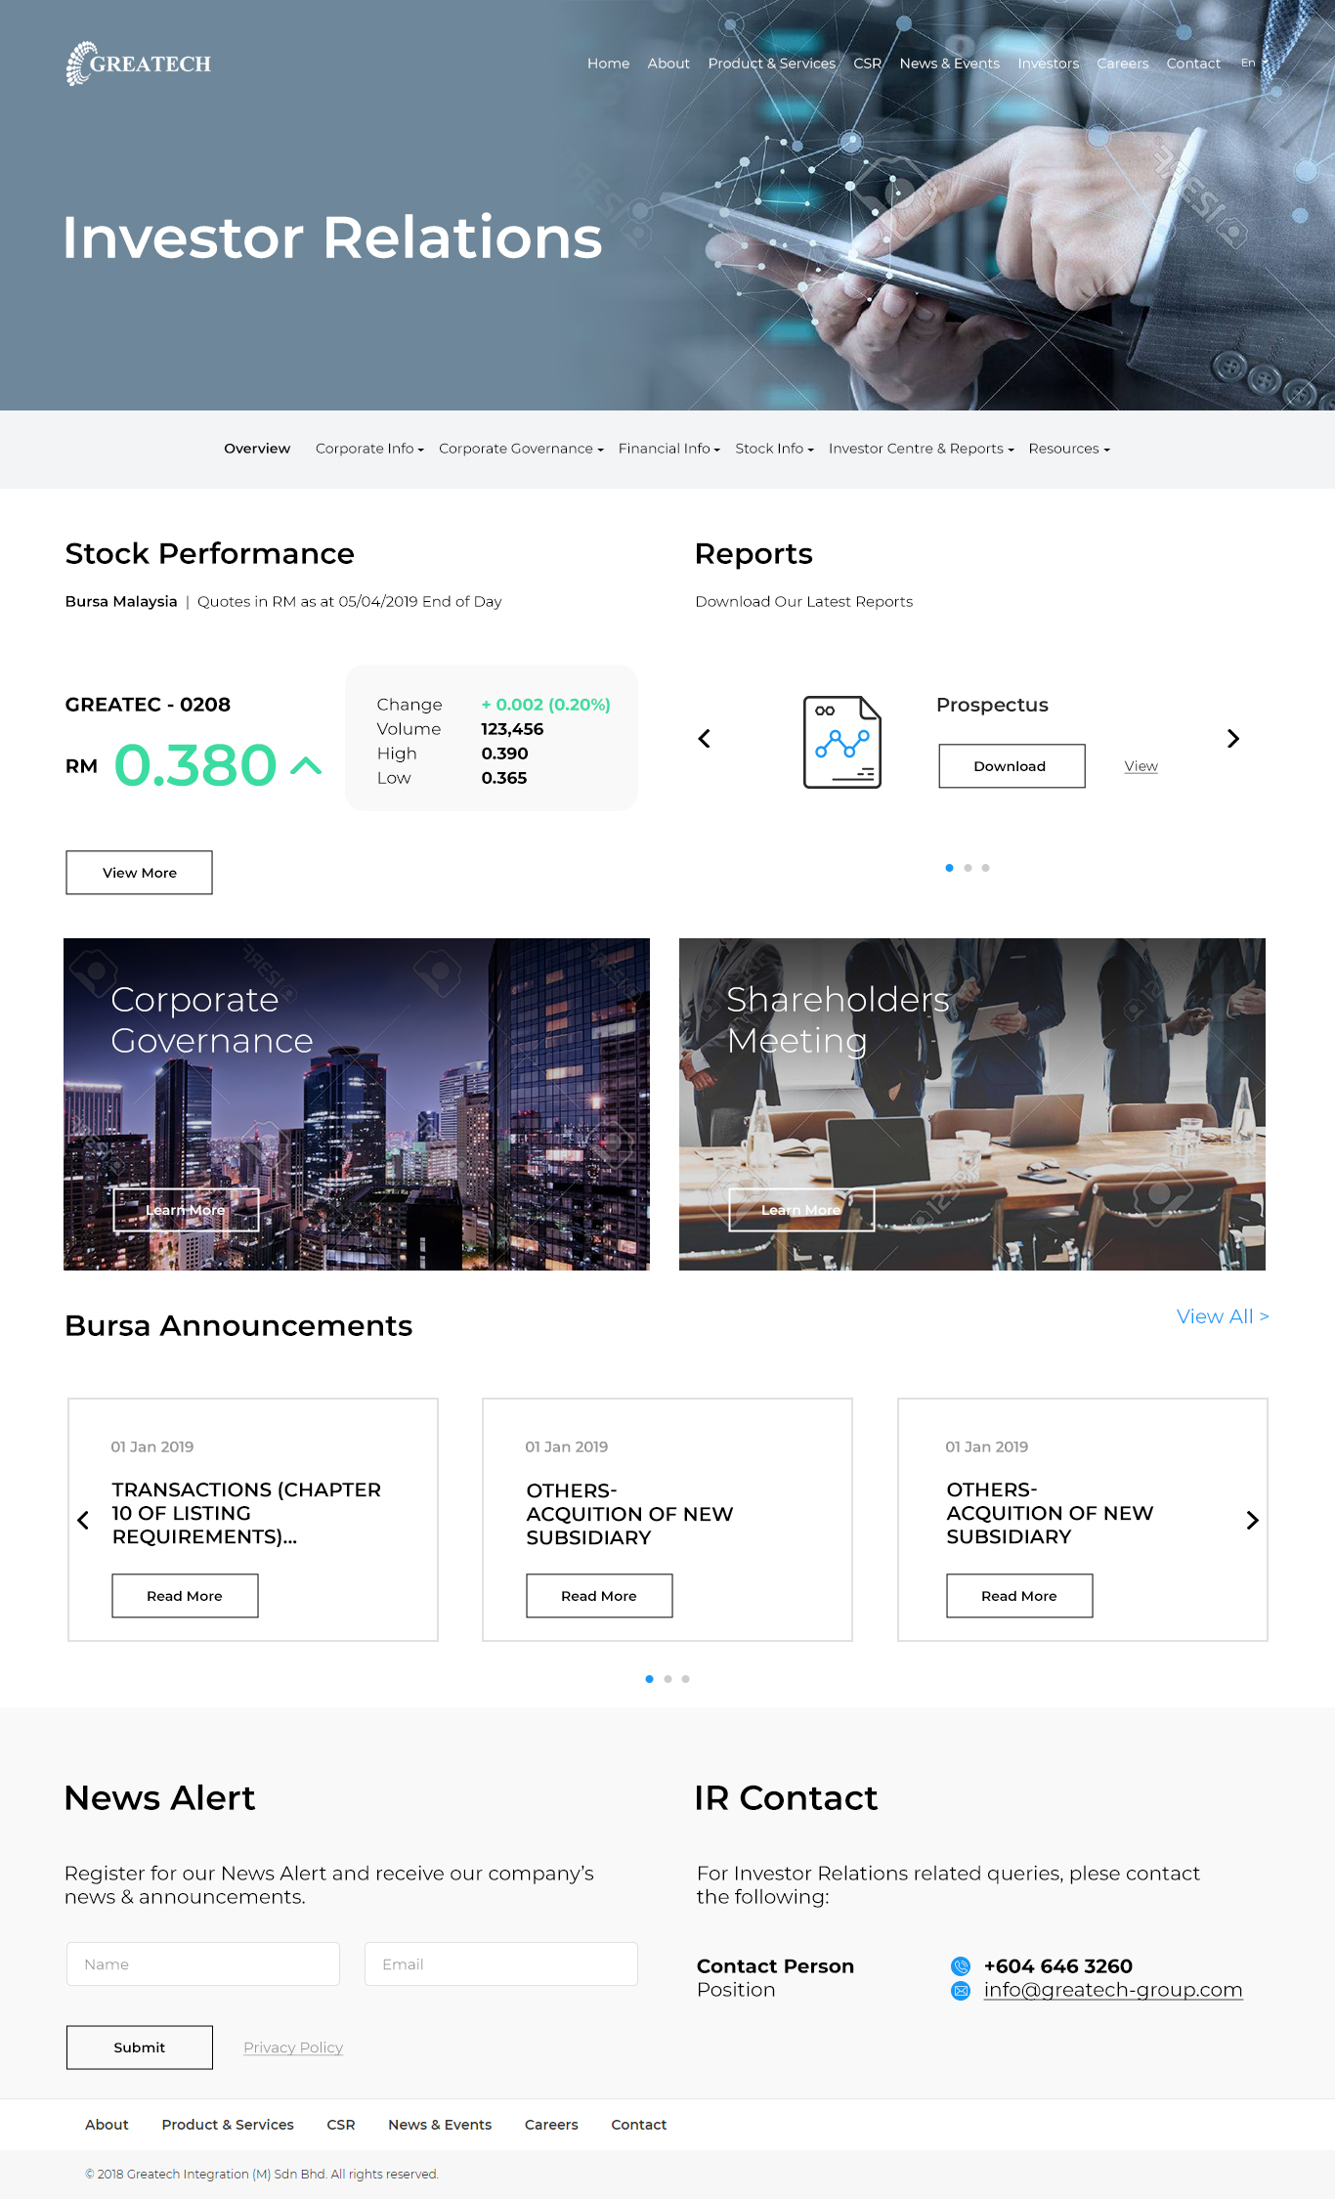Open Investors in the top navigation
This screenshot has height=2199, width=1335.
[1048, 64]
